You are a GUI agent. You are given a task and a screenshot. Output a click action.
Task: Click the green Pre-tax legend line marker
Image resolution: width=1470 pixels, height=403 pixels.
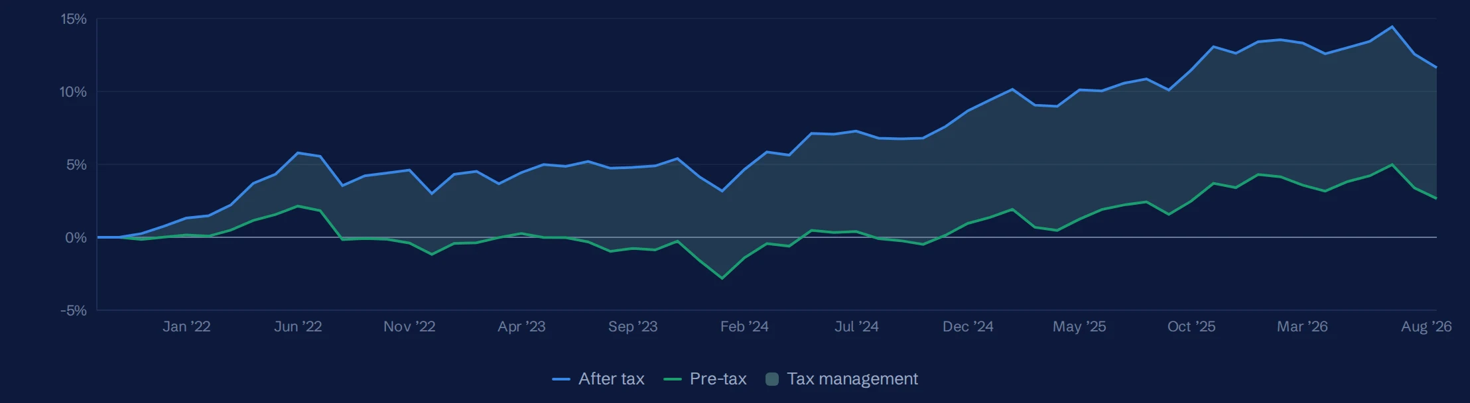click(673, 379)
